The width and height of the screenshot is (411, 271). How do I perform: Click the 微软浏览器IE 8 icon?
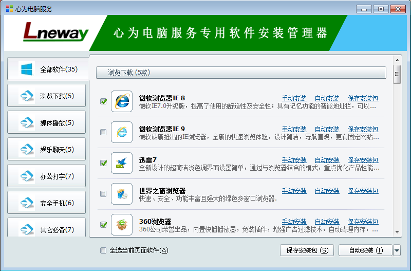122,101
